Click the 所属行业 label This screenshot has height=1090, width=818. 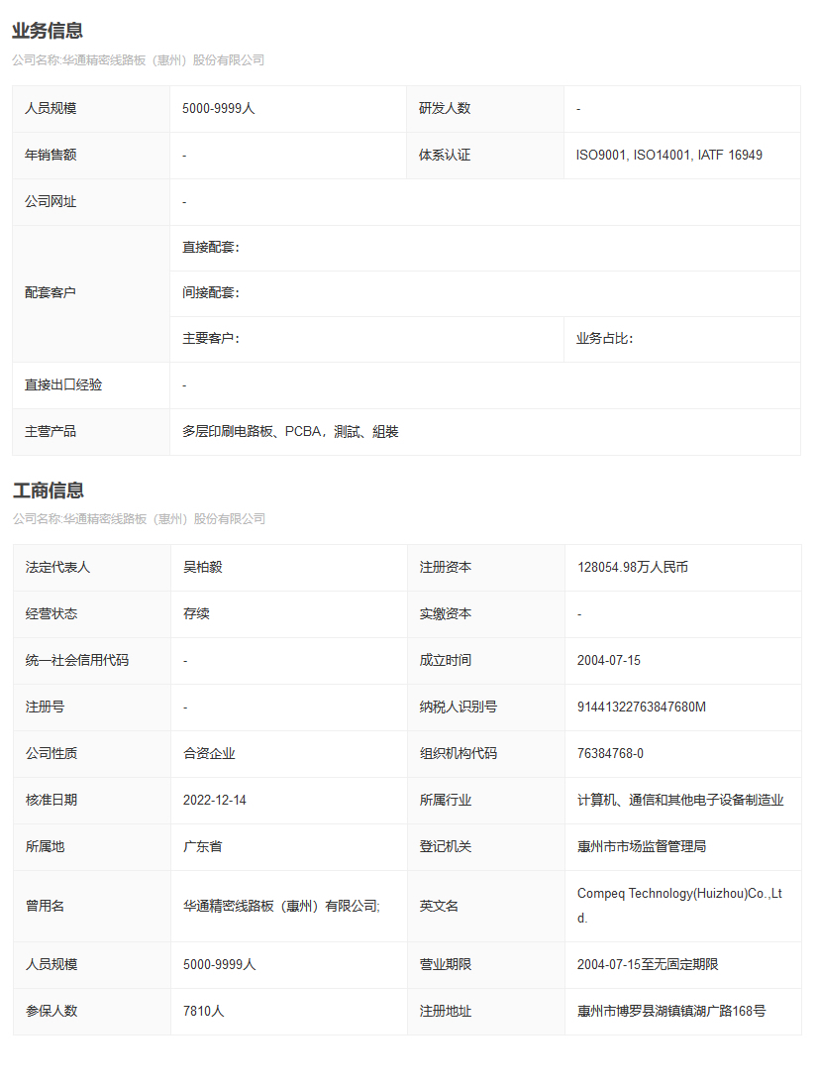pyautogui.click(x=446, y=800)
